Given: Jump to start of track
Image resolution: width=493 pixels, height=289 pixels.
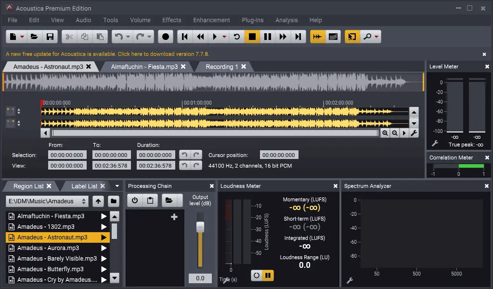Looking at the screenshot, I should click(185, 37).
